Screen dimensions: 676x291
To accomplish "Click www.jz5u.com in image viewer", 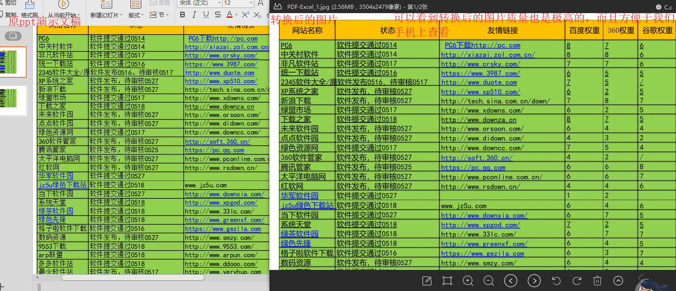I will coord(464,206).
